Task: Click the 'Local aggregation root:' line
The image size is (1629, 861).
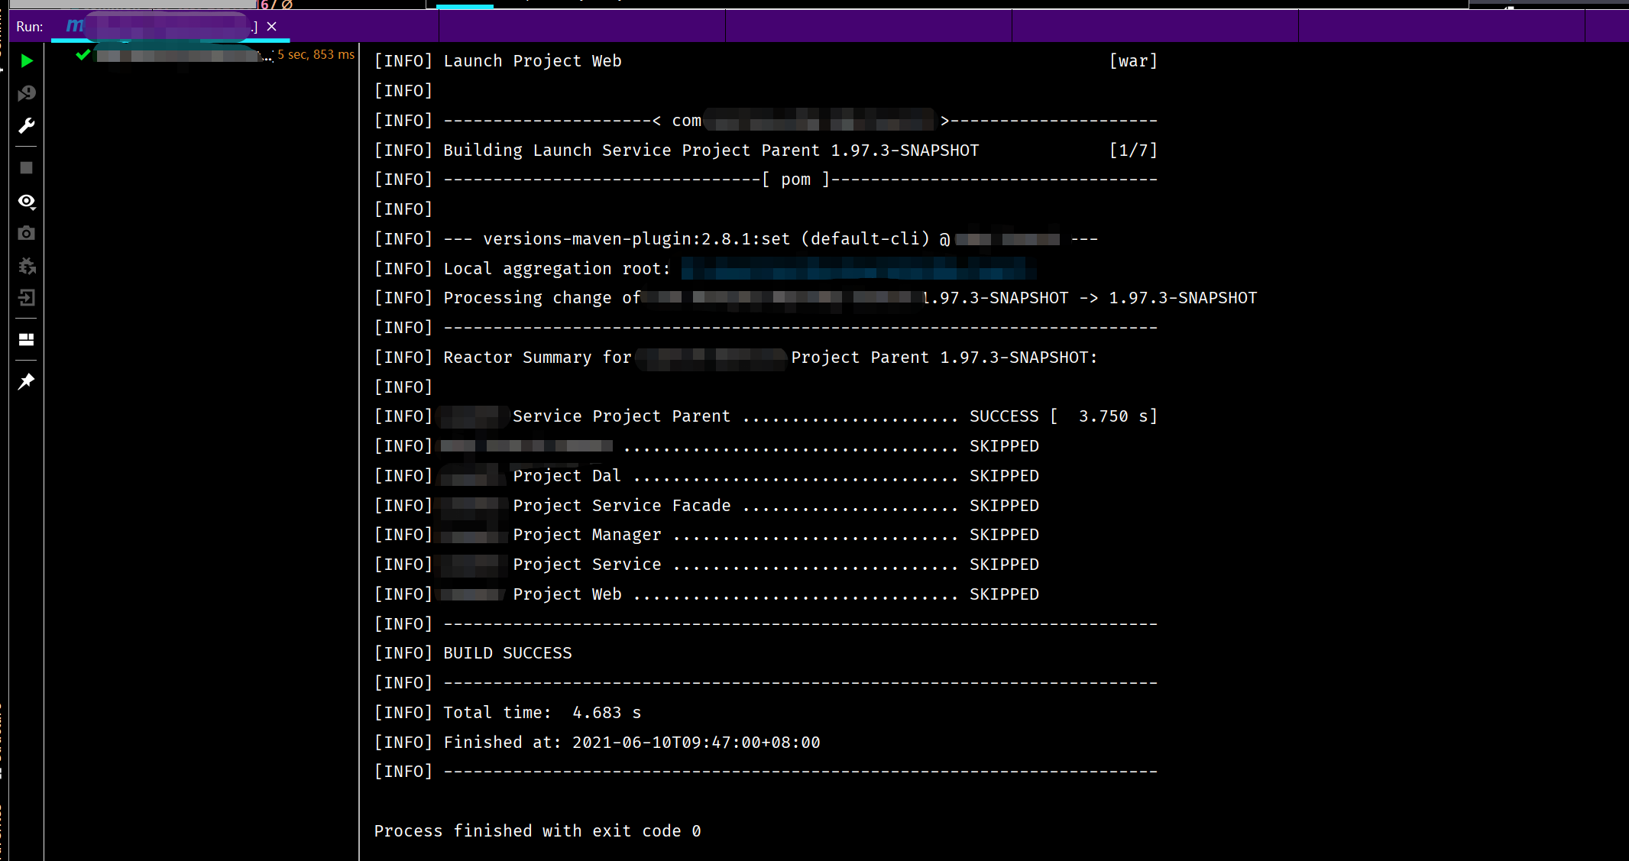Action: point(705,269)
